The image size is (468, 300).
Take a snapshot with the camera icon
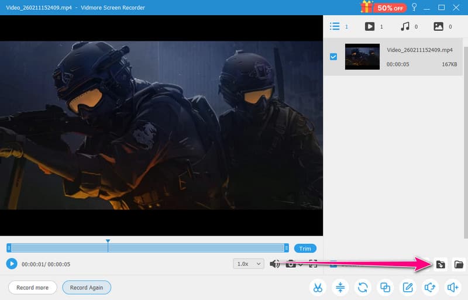pyautogui.click(x=291, y=264)
